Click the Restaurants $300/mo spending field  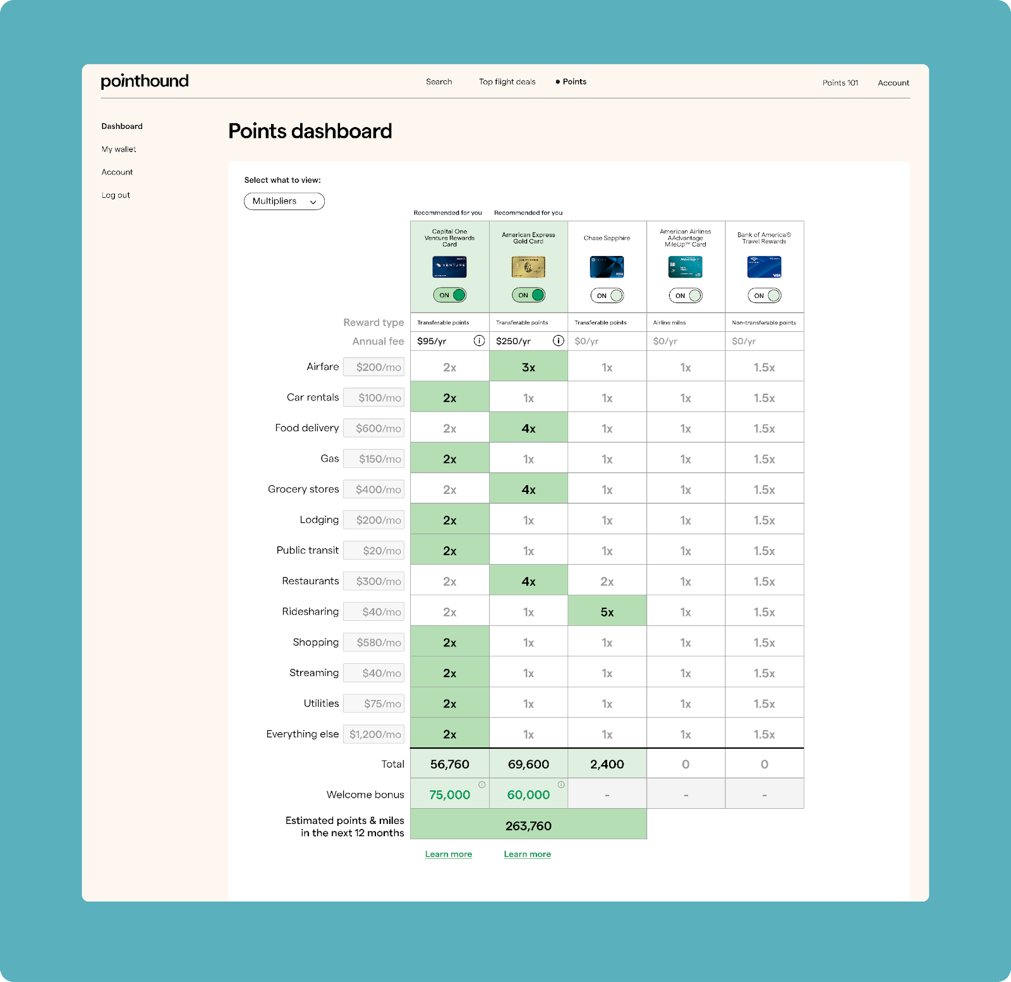tap(373, 581)
